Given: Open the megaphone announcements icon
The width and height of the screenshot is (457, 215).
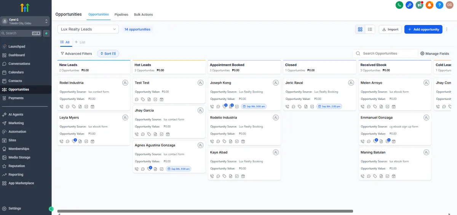Looking at the screenshot, I should (420, 5).
